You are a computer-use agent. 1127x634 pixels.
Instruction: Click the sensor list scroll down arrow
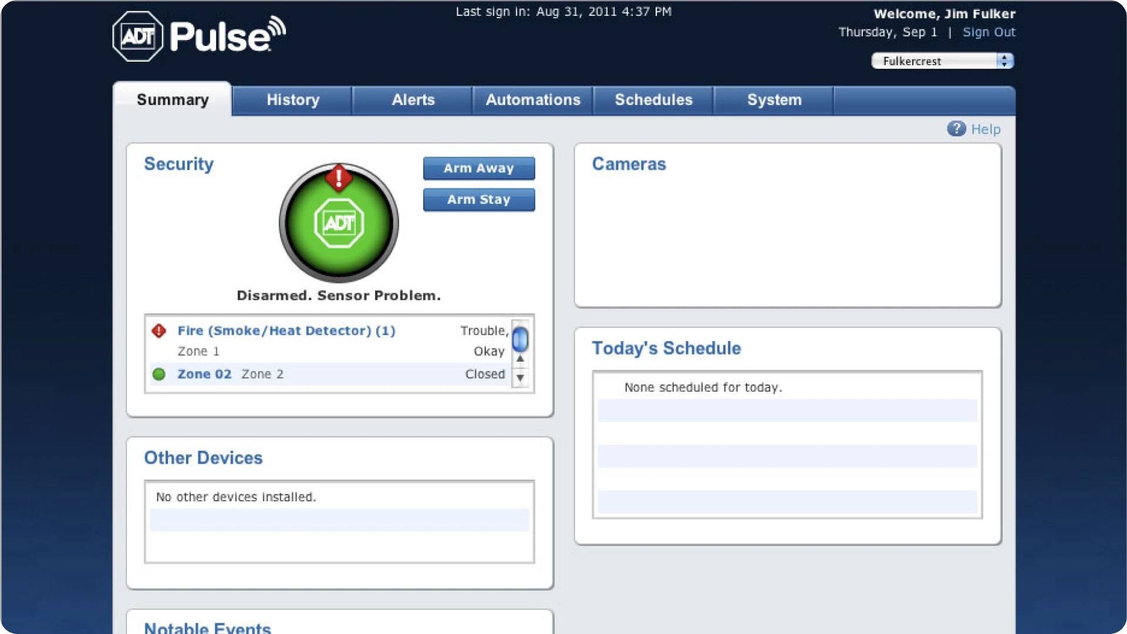520,377
